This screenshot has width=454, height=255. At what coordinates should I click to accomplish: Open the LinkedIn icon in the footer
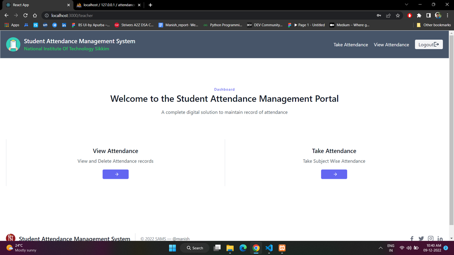pyautogui.click(x=440, y=238)
